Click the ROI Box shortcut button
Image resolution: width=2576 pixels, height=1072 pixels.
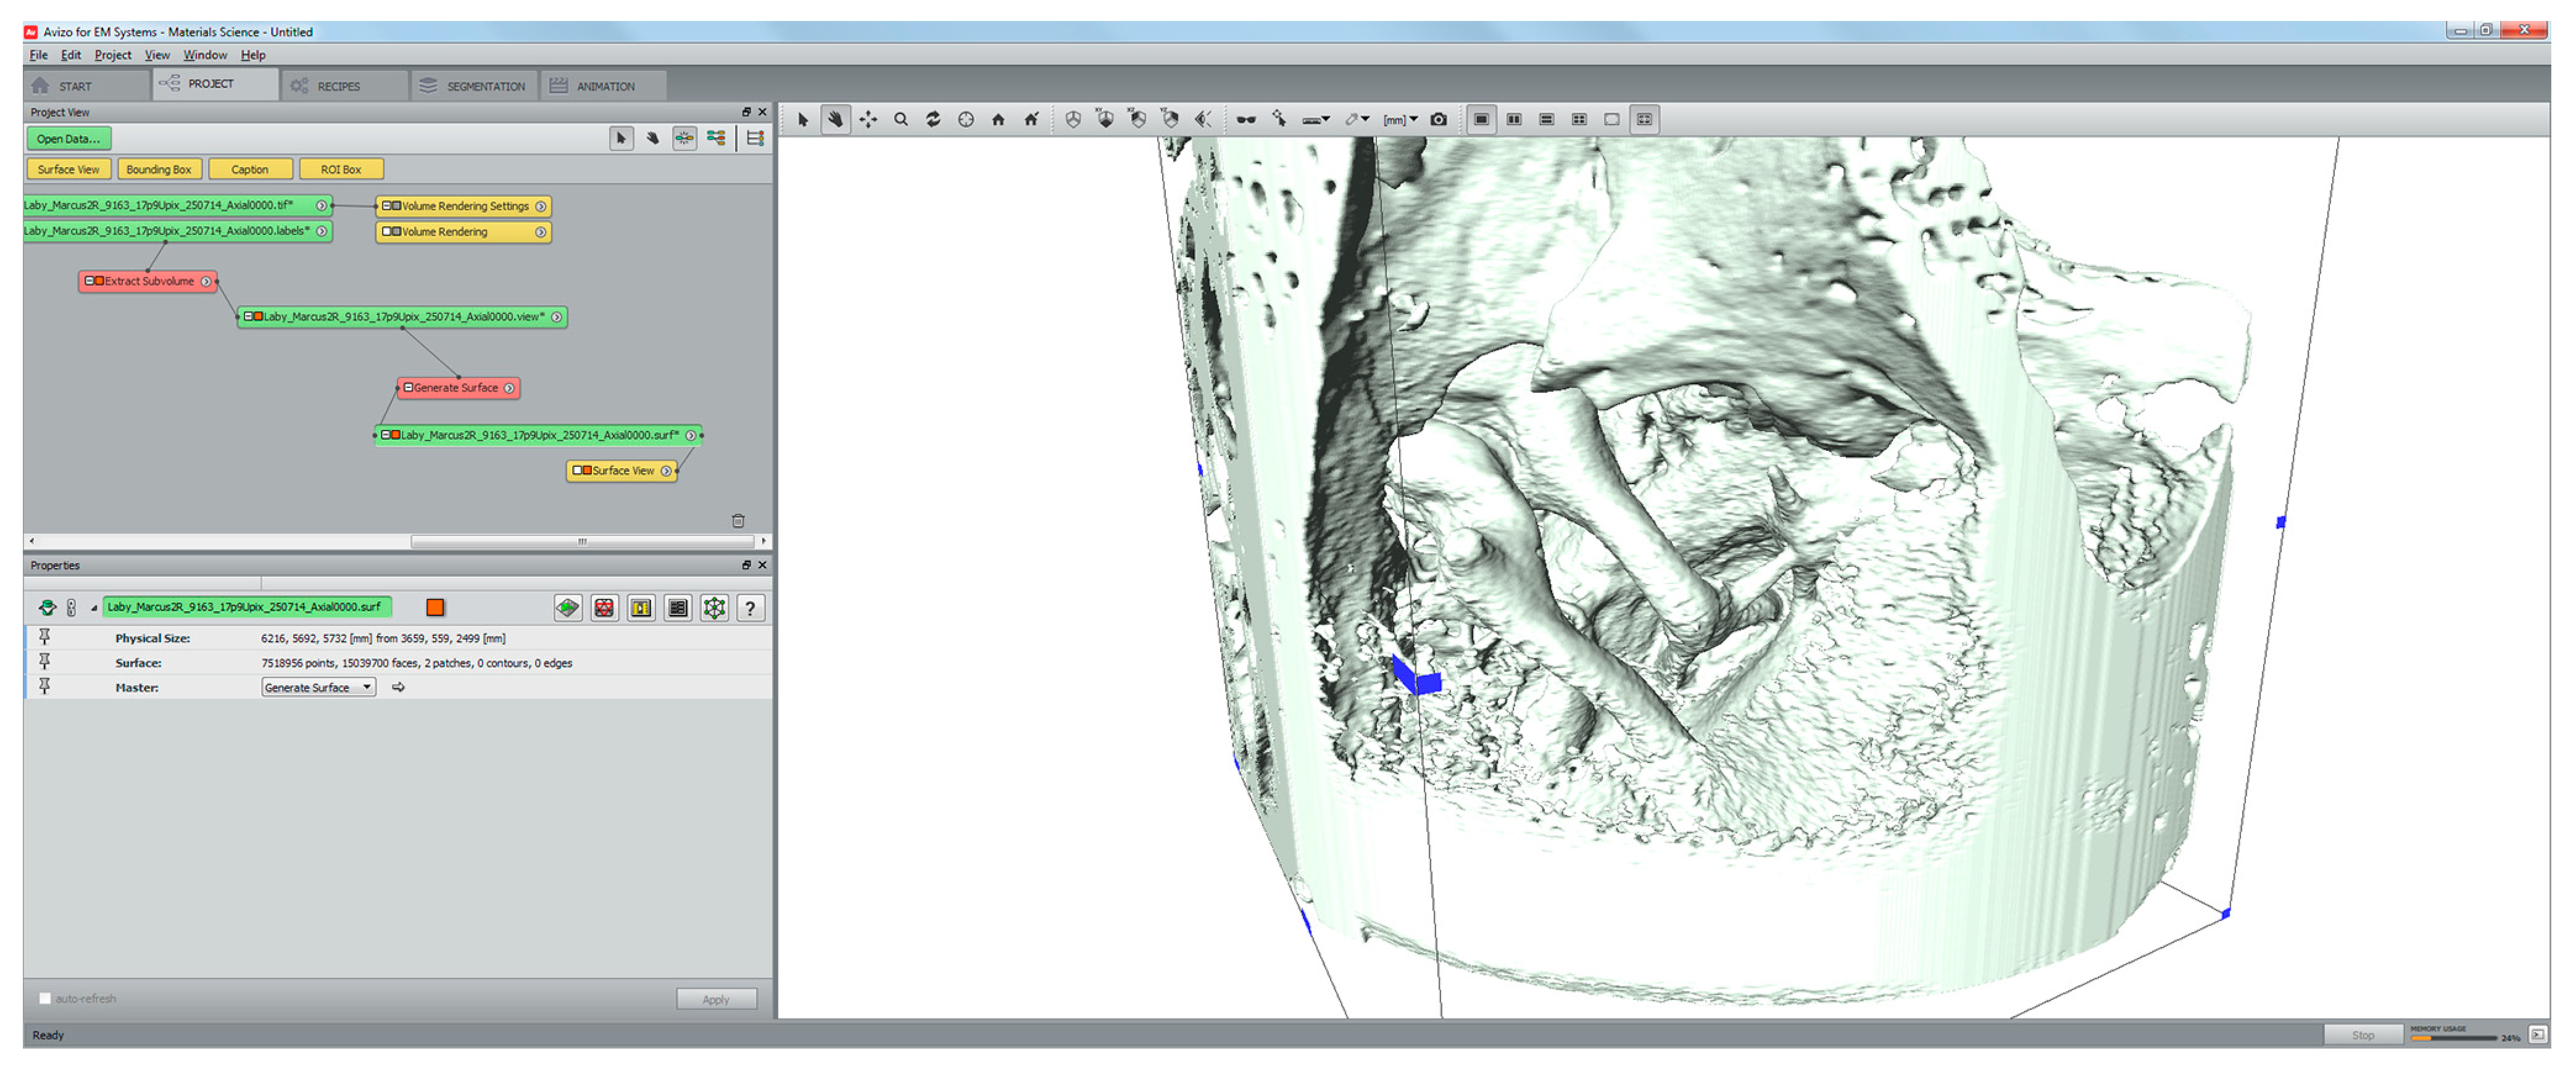[341, 170]
